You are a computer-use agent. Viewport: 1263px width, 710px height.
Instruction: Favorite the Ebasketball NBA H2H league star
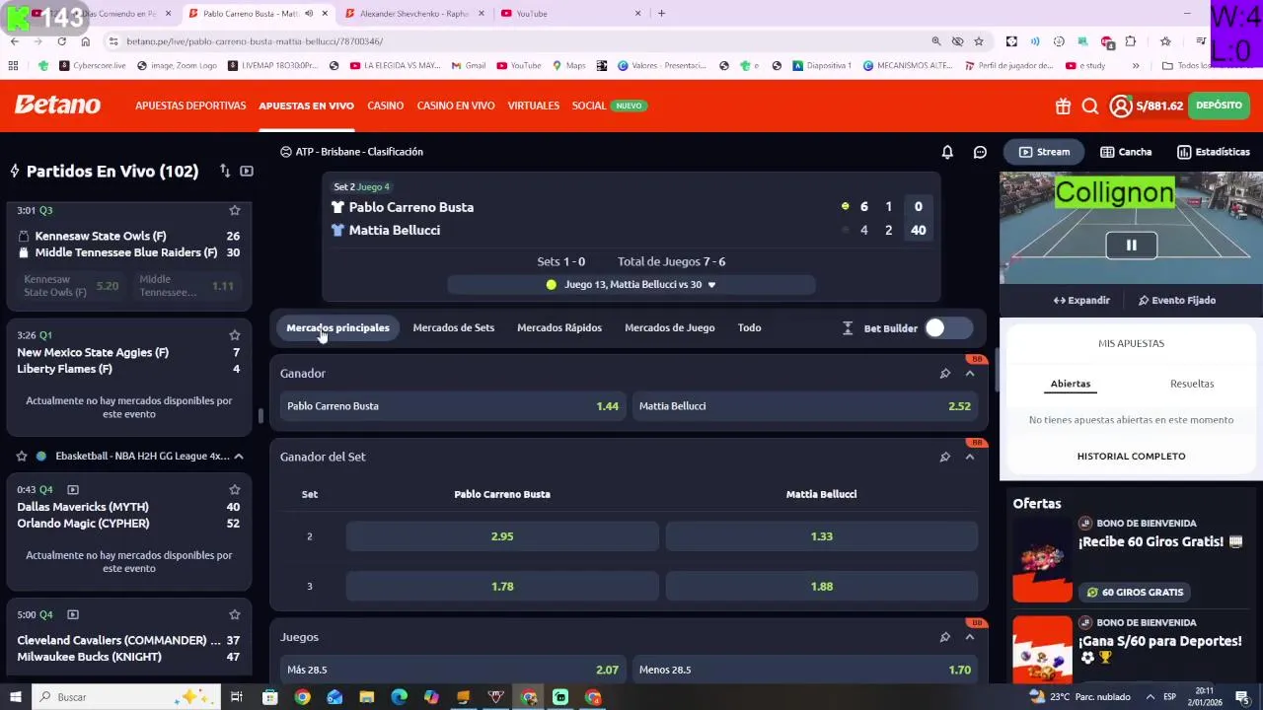point(22,457)
